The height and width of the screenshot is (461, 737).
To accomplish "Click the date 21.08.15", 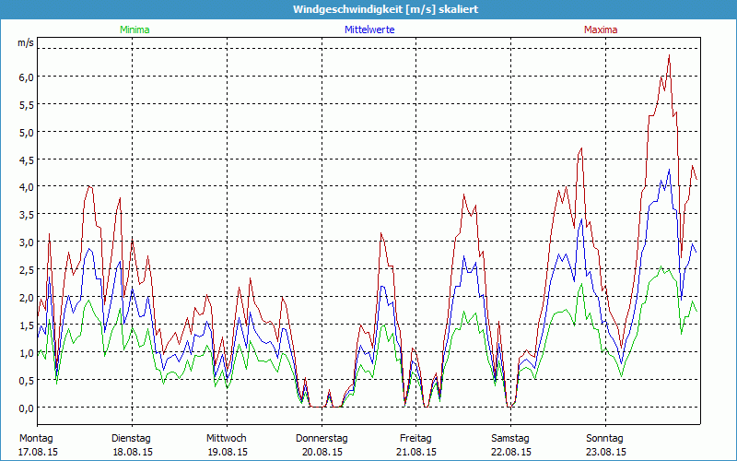I will [416, 452].
